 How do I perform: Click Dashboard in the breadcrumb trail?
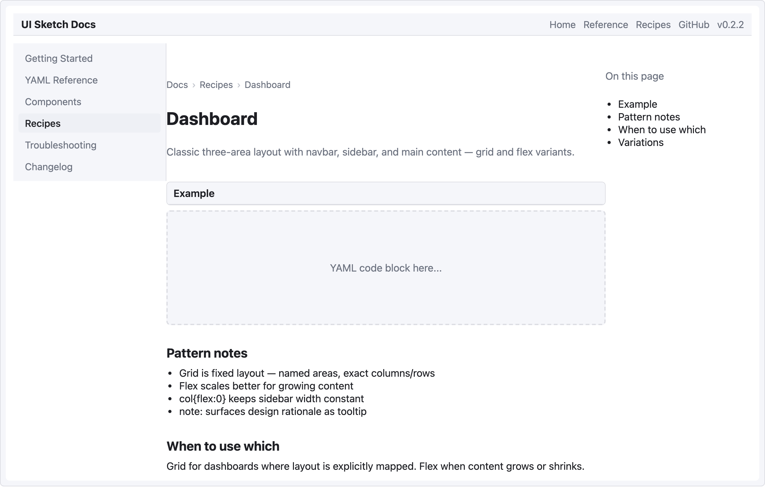pyautogui.click(x=267, y=84)
